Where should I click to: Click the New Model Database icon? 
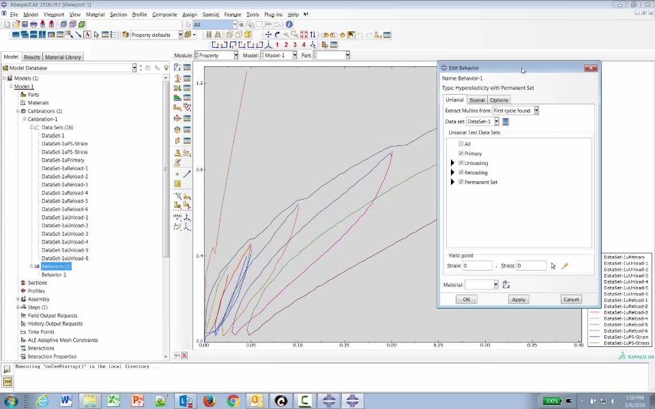[x=7, y=25]
